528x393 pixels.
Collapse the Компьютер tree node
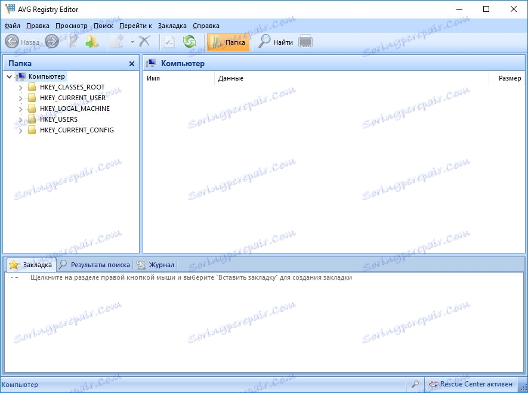coord(8,76)
